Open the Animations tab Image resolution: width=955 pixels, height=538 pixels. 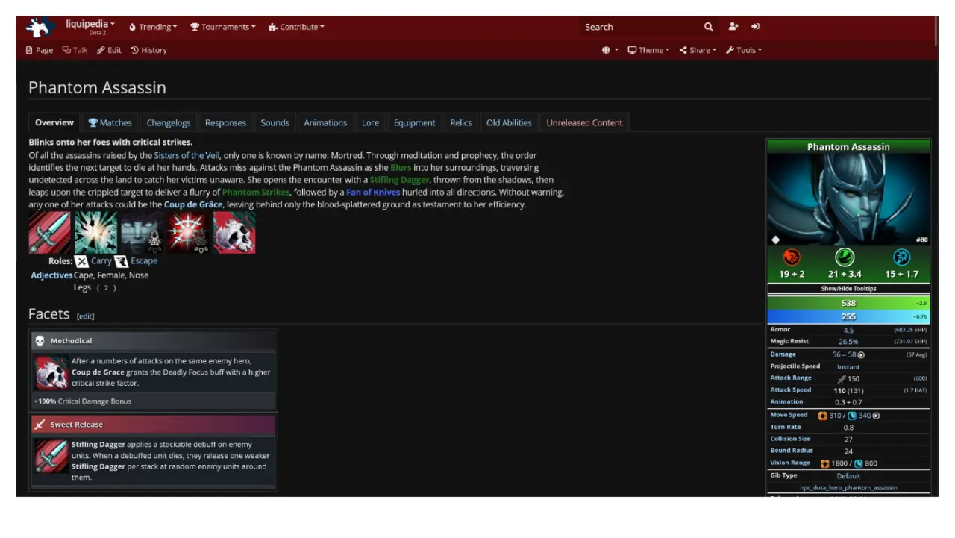coord(325,123)
